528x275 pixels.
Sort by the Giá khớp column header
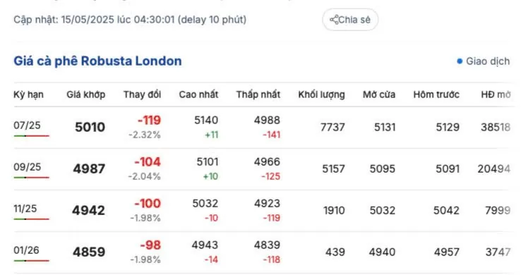pos(86,94)
